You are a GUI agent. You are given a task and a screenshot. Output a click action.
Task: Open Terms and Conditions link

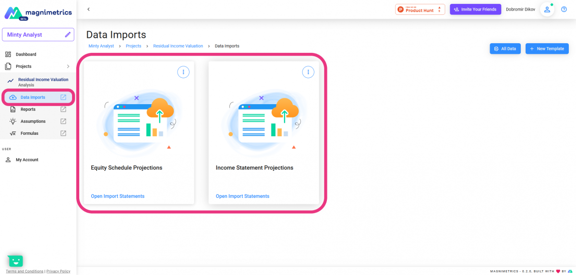click(24, 271)
